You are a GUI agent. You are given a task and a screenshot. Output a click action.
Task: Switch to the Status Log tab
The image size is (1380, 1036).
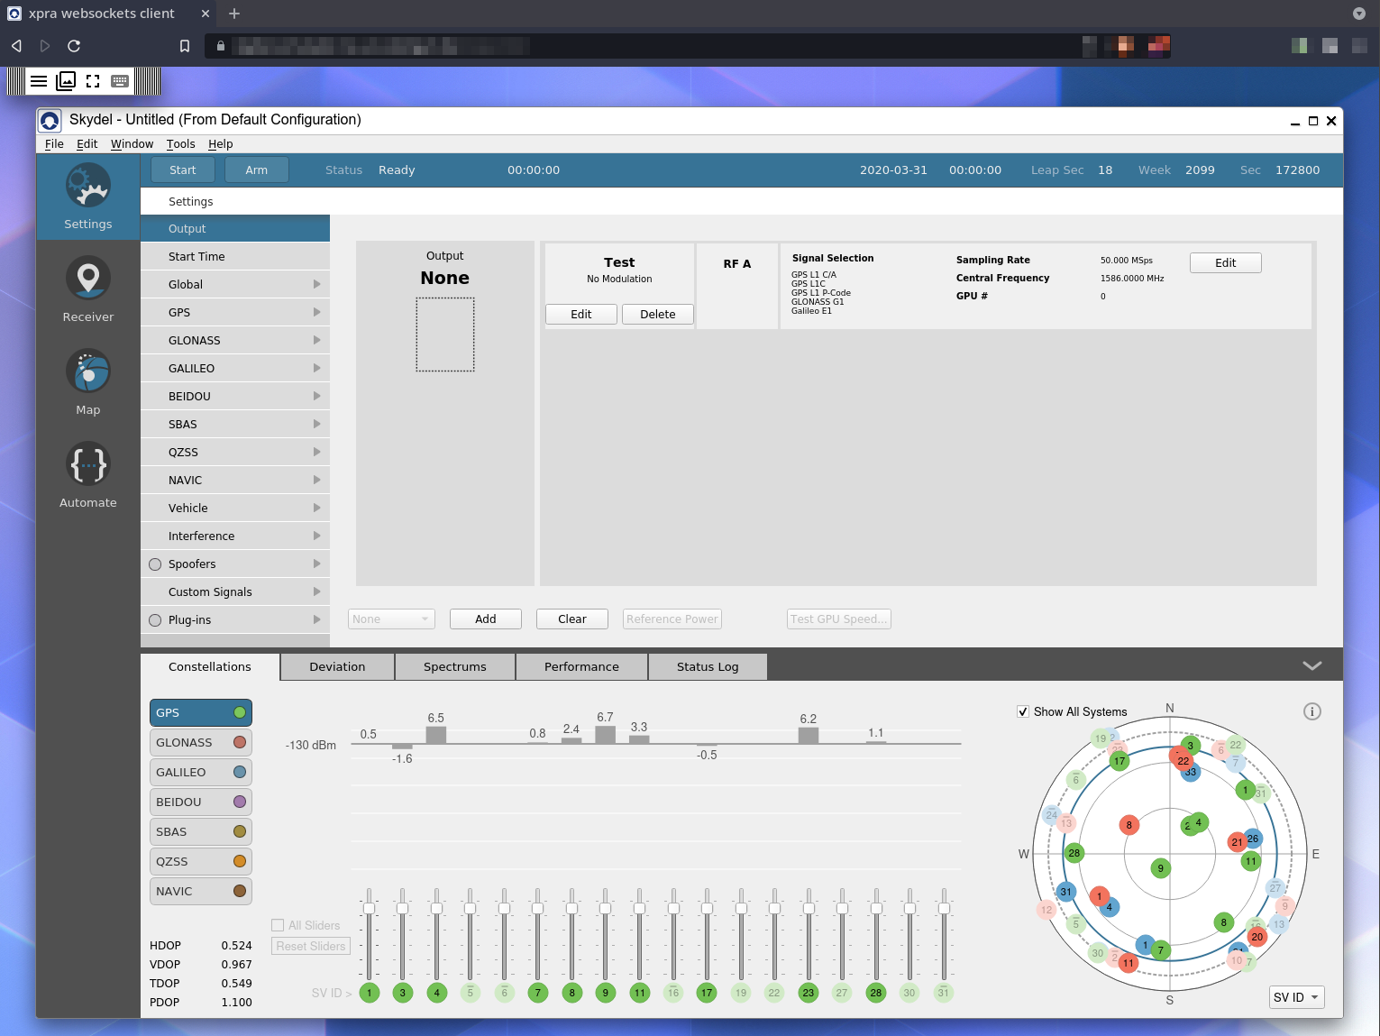pyautogui.click(x=708, y=666)
